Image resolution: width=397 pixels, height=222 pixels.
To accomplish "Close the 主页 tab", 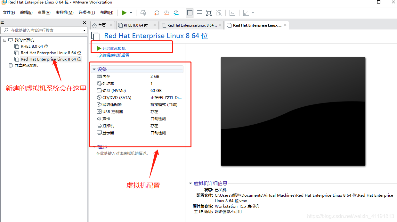I will [111, 25].
